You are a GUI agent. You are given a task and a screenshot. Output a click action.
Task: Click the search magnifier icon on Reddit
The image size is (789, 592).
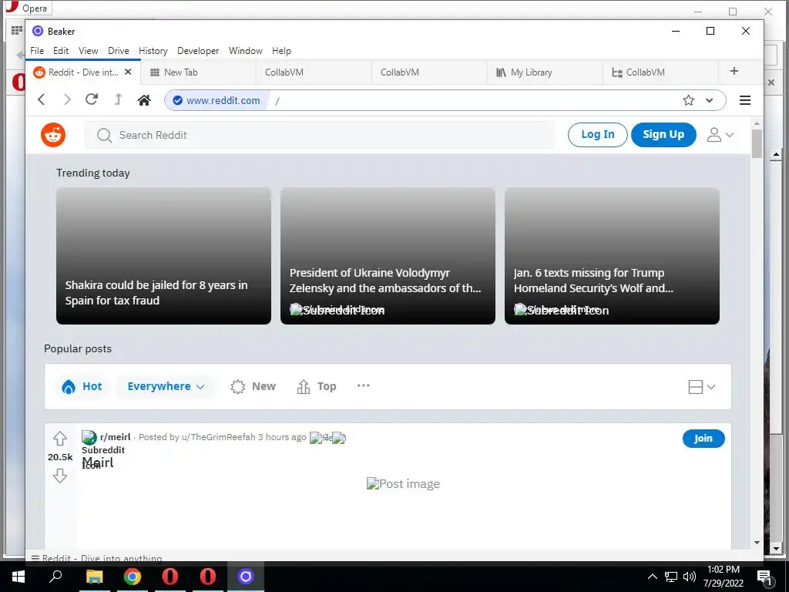(x=104, y=135)
